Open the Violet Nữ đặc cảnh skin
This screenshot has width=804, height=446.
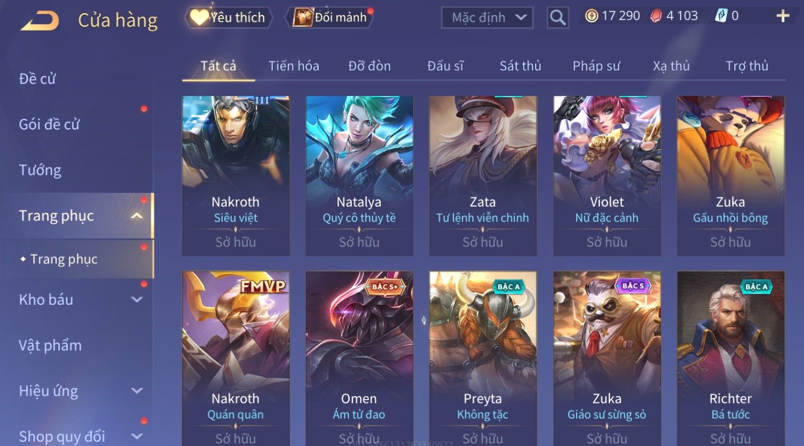coord(607,176)
